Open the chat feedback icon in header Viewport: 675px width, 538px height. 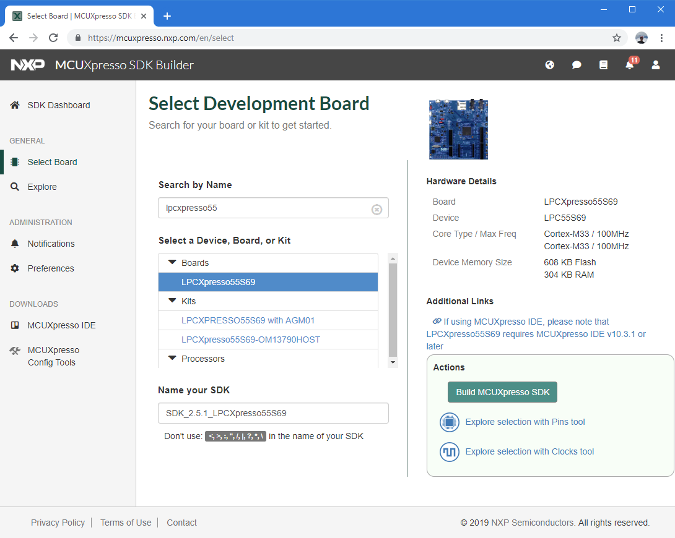[577, 65]
